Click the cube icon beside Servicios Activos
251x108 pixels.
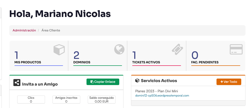[137, 81]
